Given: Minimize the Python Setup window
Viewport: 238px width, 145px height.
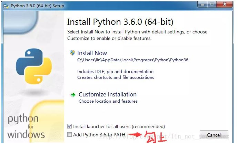Looking at the screenshot, I should (x=202, y=4).
